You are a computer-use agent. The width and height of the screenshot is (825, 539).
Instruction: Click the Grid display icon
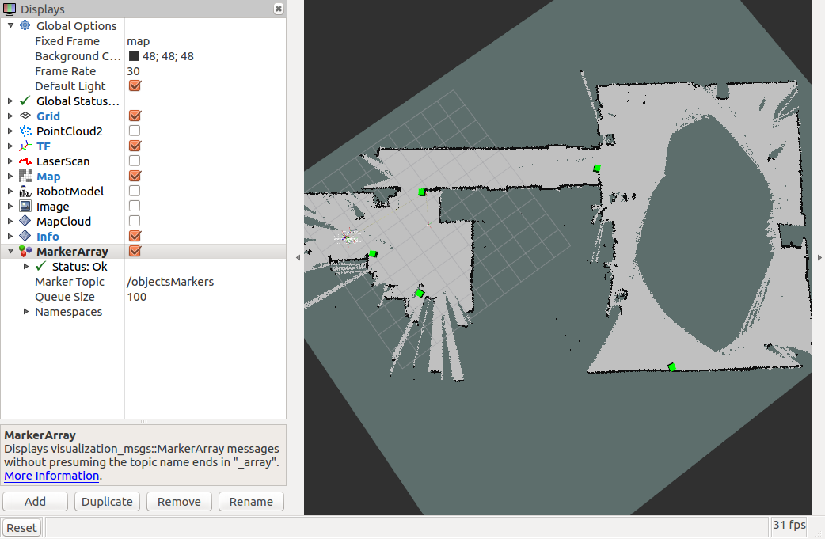point(25,116)
